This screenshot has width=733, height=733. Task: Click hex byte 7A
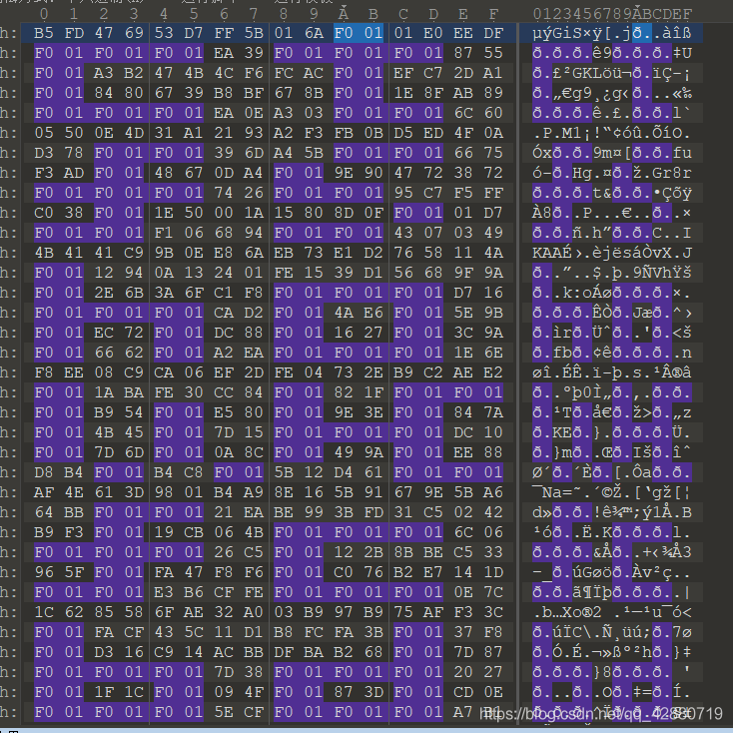coord(493,412)
